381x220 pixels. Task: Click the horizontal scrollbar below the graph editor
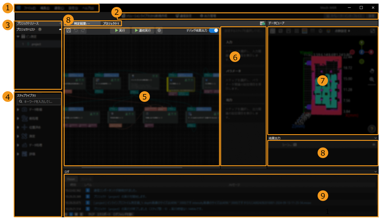(x=132, y=167)
